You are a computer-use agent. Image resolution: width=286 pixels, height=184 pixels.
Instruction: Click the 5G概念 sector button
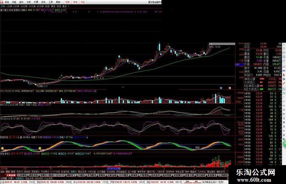click(x=81, y=175)
